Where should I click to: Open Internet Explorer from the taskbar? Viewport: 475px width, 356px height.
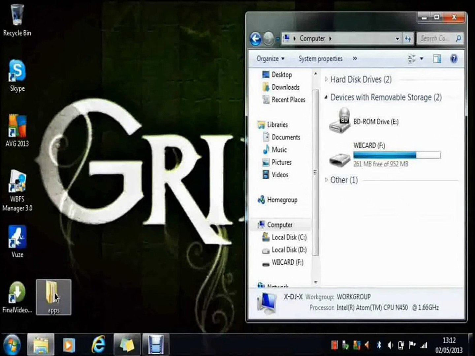tap(98, 345)
